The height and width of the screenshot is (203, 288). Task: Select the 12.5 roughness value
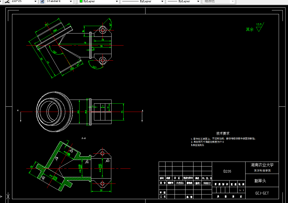click(259, 24)
